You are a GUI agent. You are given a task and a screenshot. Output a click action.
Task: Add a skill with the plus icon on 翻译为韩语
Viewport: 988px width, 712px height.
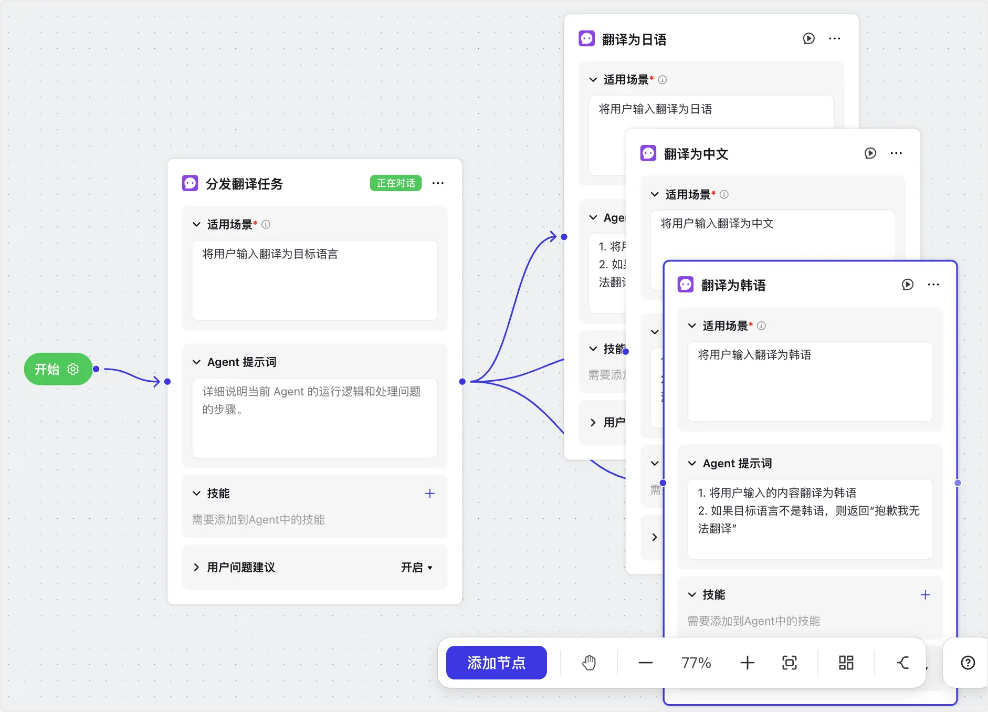925,595
